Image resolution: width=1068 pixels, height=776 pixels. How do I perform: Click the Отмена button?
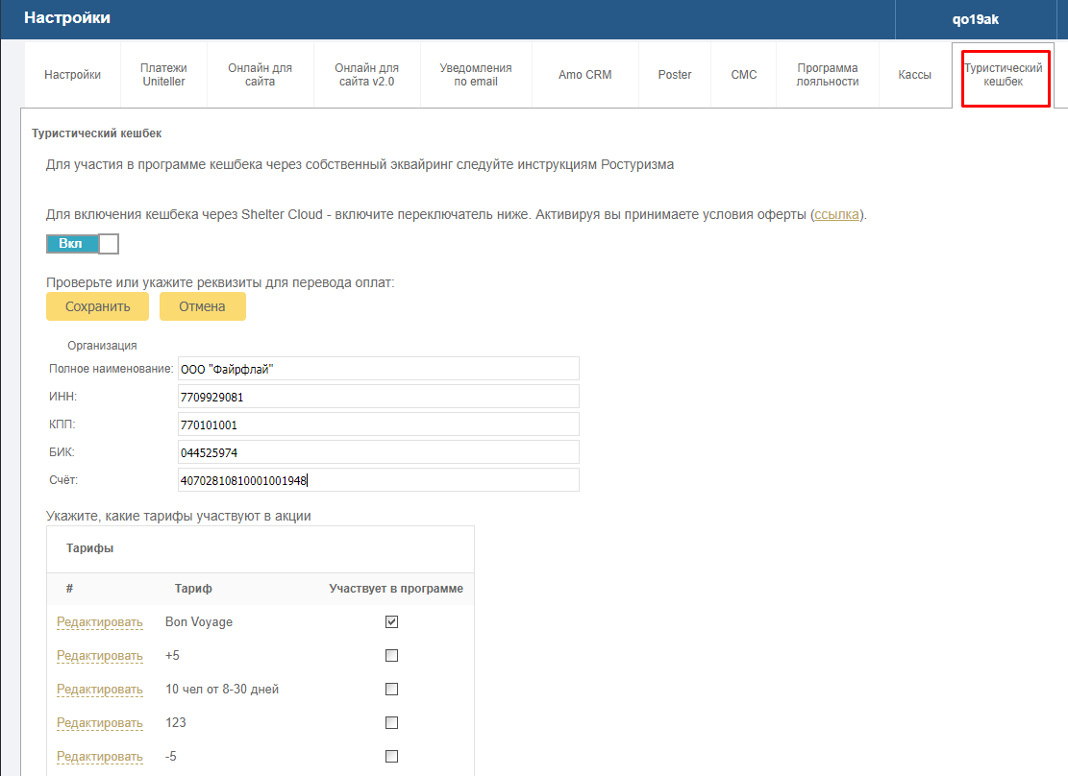[202, 306]
